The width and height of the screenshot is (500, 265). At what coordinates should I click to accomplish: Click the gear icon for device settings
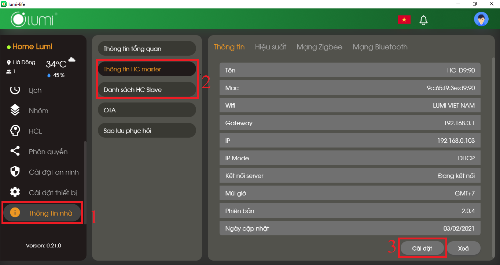15,192
